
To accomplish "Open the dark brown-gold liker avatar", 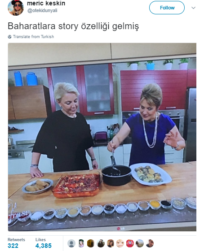I will click(x=91, y=243).
